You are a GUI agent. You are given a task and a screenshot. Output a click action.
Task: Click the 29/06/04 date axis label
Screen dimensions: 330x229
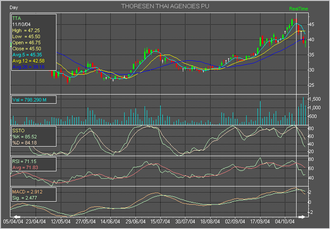135,222
